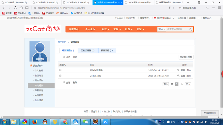Click the browser address bar URL

pyautogui.click(x=61, y=8)
